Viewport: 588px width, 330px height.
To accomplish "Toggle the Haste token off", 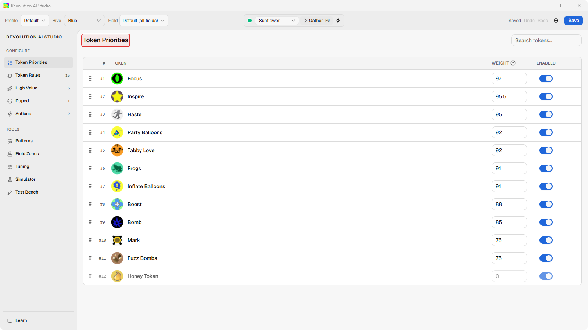I will pyautogui.click(x=546, y=114).
